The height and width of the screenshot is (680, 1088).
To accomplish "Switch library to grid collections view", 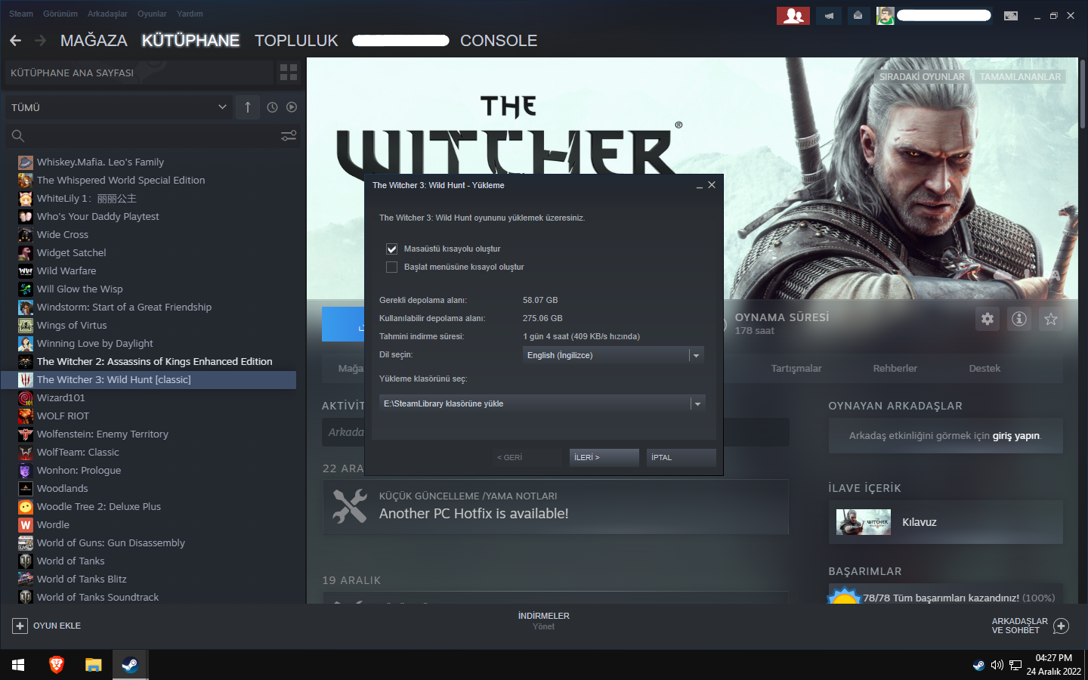I will (289, 73).
